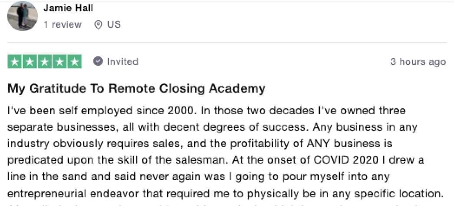
Task: Click the review line starting 'I've been self employed'
Action: [x=207, y=111]
